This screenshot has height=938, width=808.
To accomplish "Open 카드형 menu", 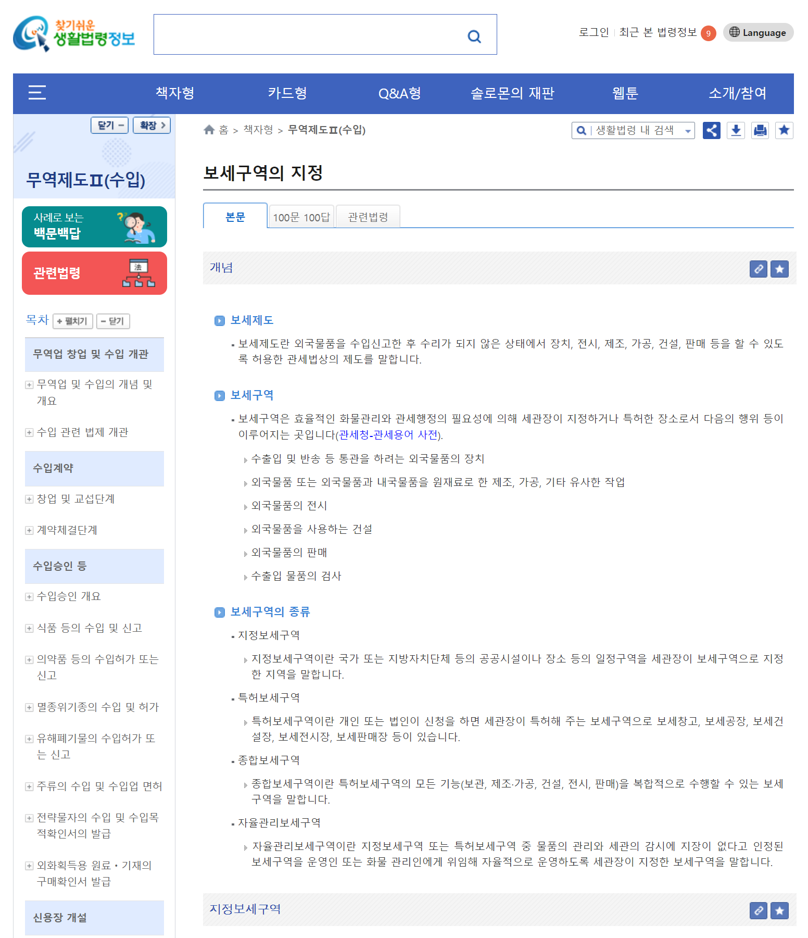I will [287, 93].
